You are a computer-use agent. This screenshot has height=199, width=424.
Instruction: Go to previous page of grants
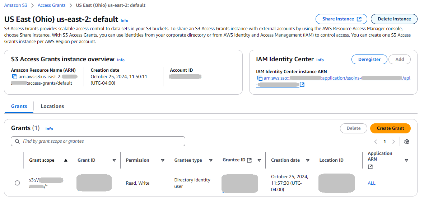[x=376, y=142]
